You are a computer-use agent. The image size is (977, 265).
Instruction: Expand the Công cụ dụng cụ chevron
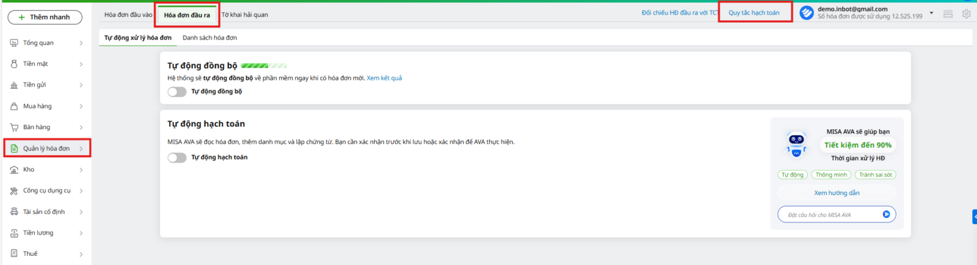point(81,191)
